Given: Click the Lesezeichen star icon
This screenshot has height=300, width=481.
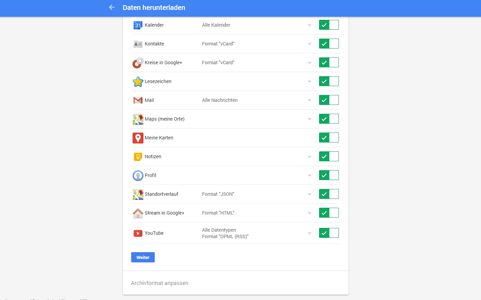Looking at the screenshot, I should click(x=138, y=82).
